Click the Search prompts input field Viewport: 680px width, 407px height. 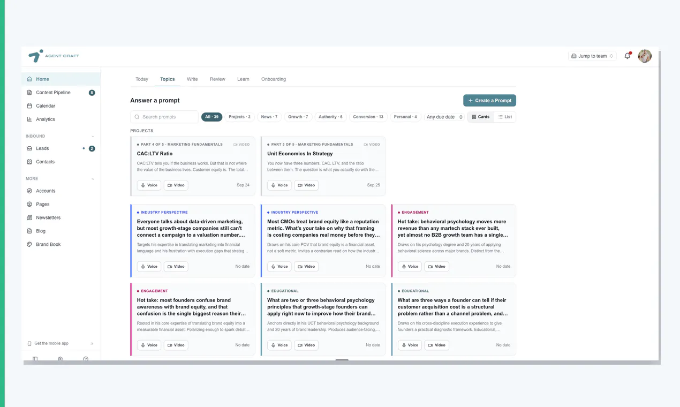[x=164, y=117]
